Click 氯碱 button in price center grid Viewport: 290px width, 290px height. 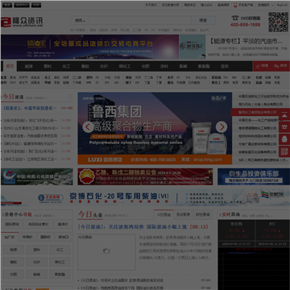[36, 275]
